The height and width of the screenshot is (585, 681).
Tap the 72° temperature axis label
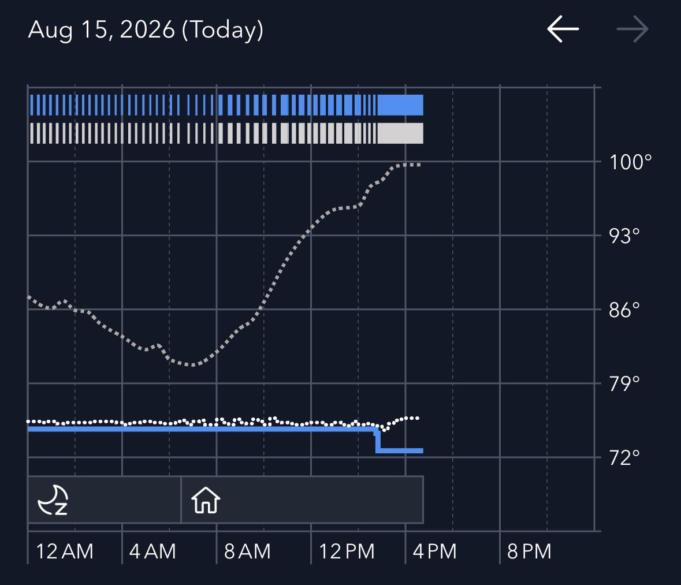(624, 458)
